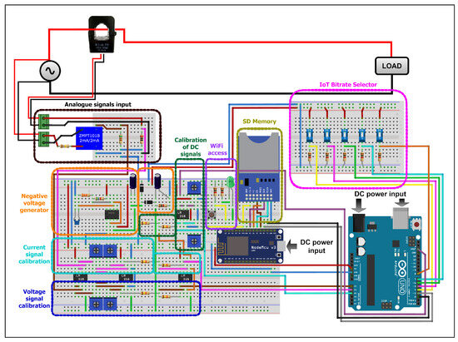Click the leftmost LM358 chip in the row of three

[x=79, y=277]
